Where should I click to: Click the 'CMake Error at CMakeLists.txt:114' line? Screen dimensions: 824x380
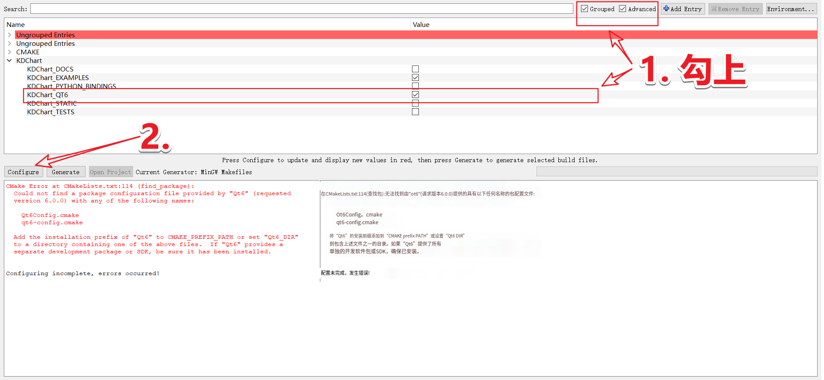[x=100, y=186]
